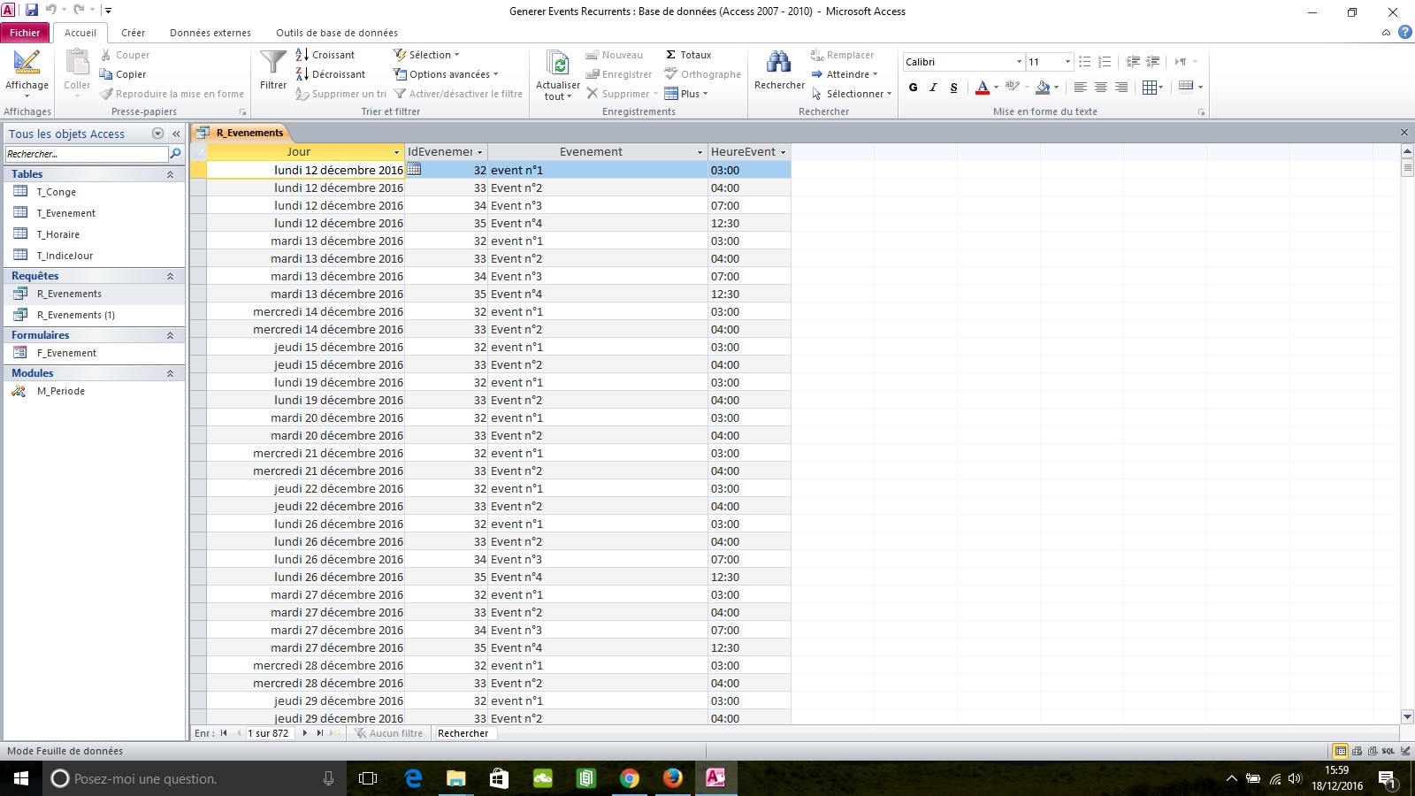Screen dimensions: 1415x796
Task: Click the Totaux sigma button
Action: [688, 55]
